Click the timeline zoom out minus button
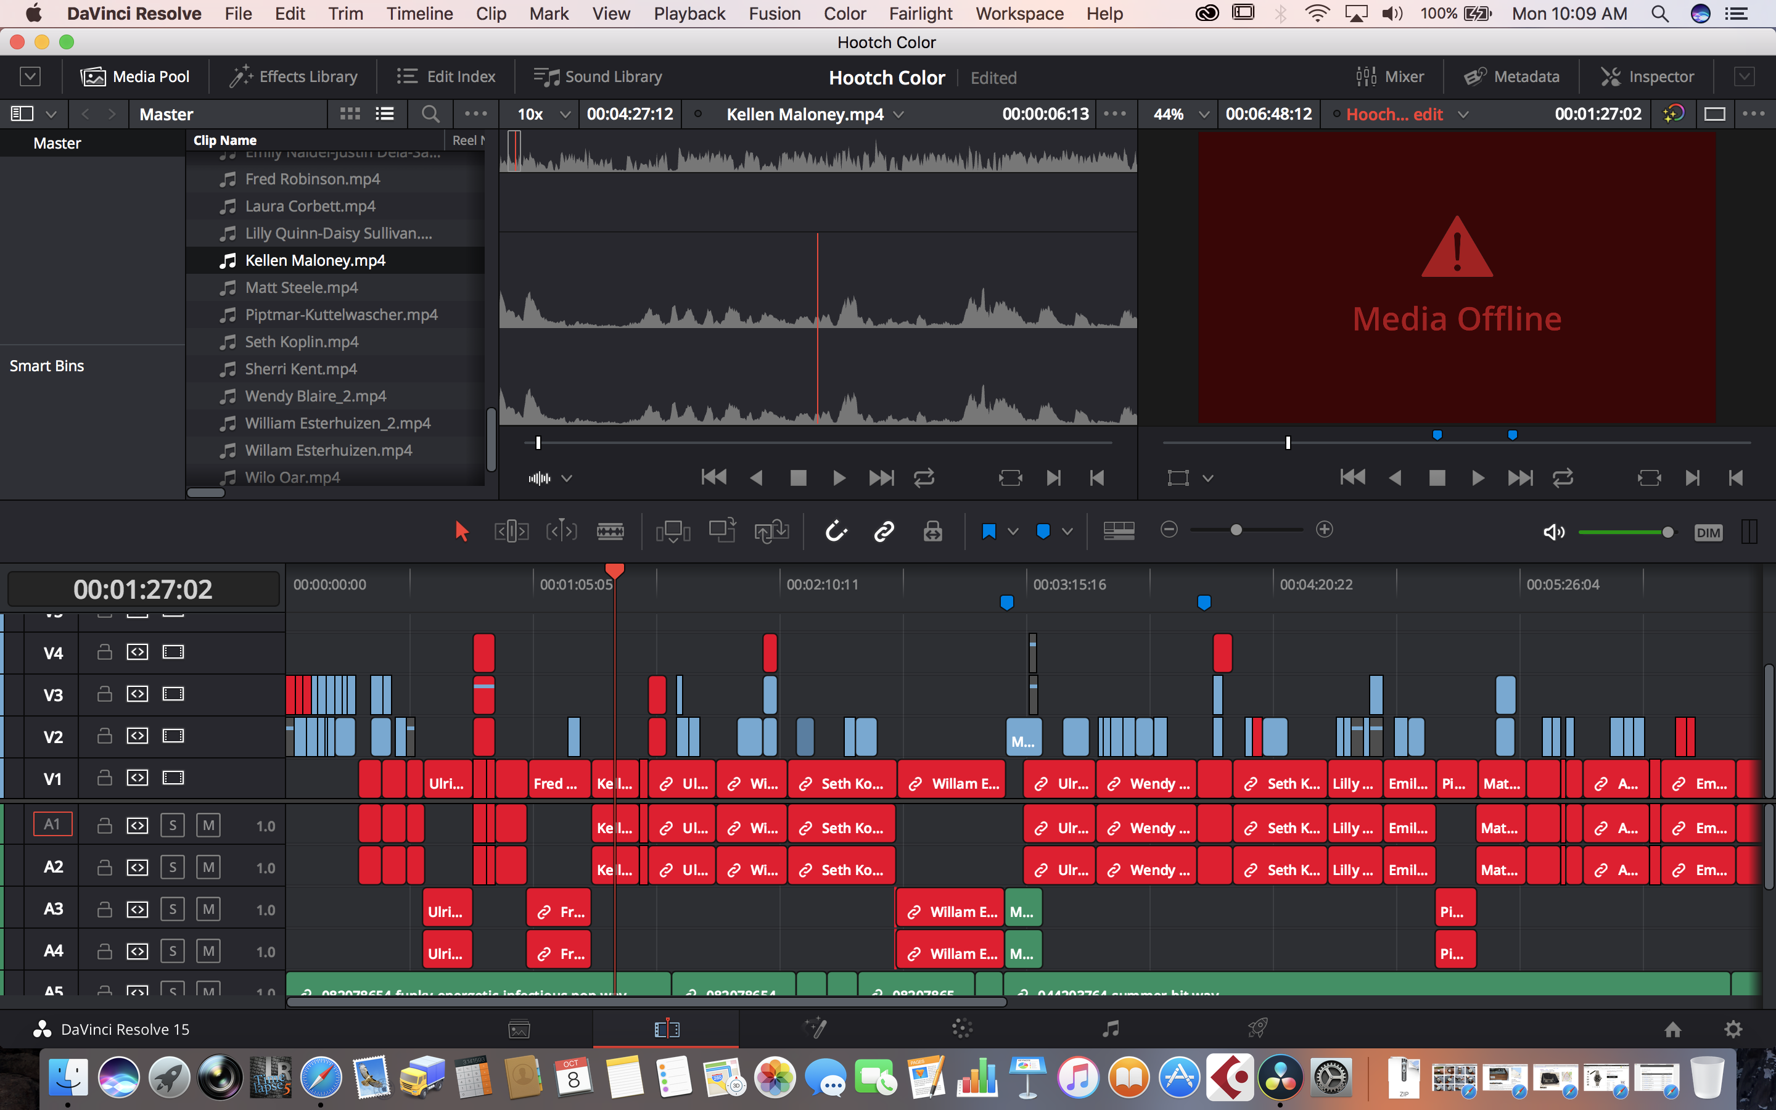Screen dimensions: 1776x1110 pyautogui.click(x=1169, y=529)
